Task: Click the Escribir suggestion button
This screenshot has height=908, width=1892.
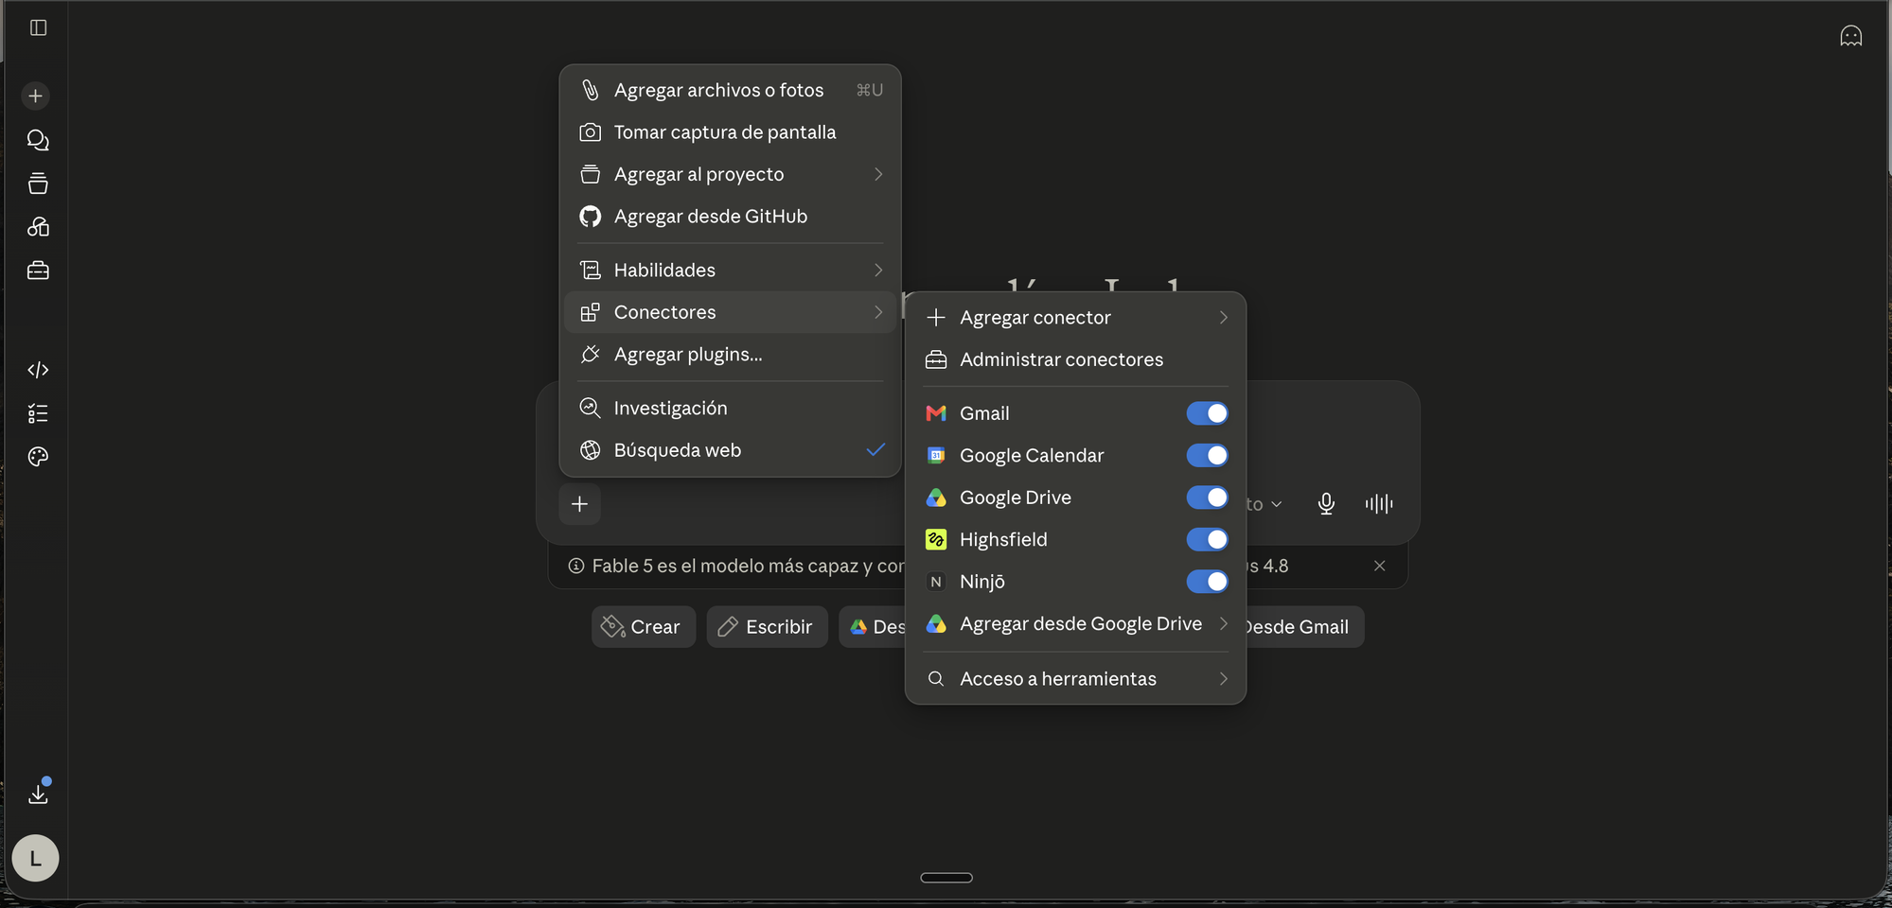Action: coord(767,627)
